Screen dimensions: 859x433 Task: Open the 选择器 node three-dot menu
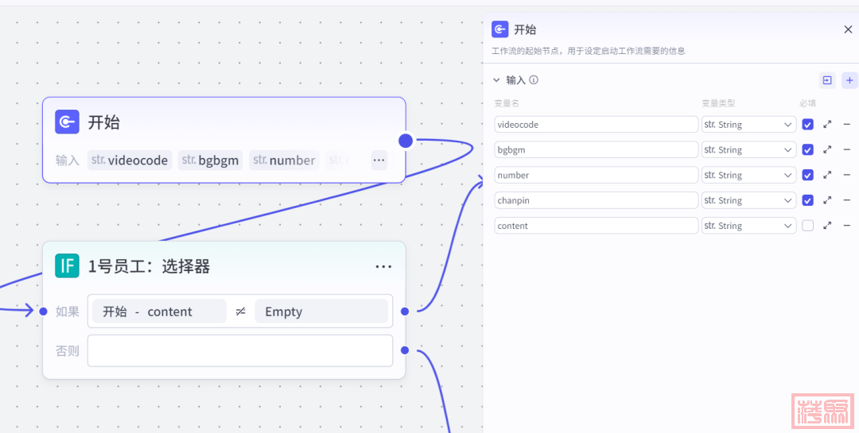[383, 267]
